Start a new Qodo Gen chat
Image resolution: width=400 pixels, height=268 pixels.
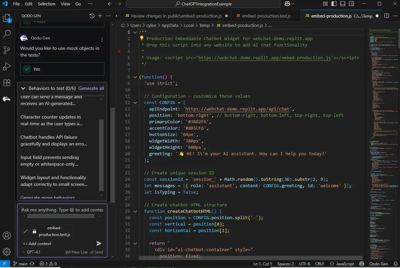click(100, 16)
